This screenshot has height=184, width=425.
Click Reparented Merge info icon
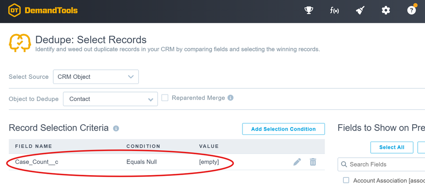tap(231, 98)
